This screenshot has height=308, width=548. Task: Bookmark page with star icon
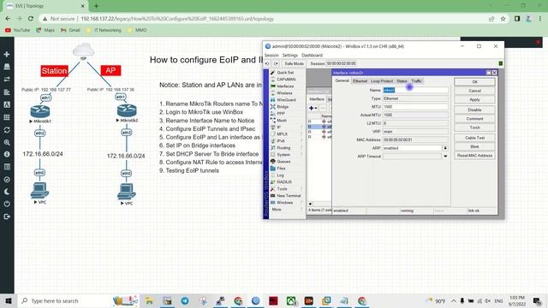503,19
